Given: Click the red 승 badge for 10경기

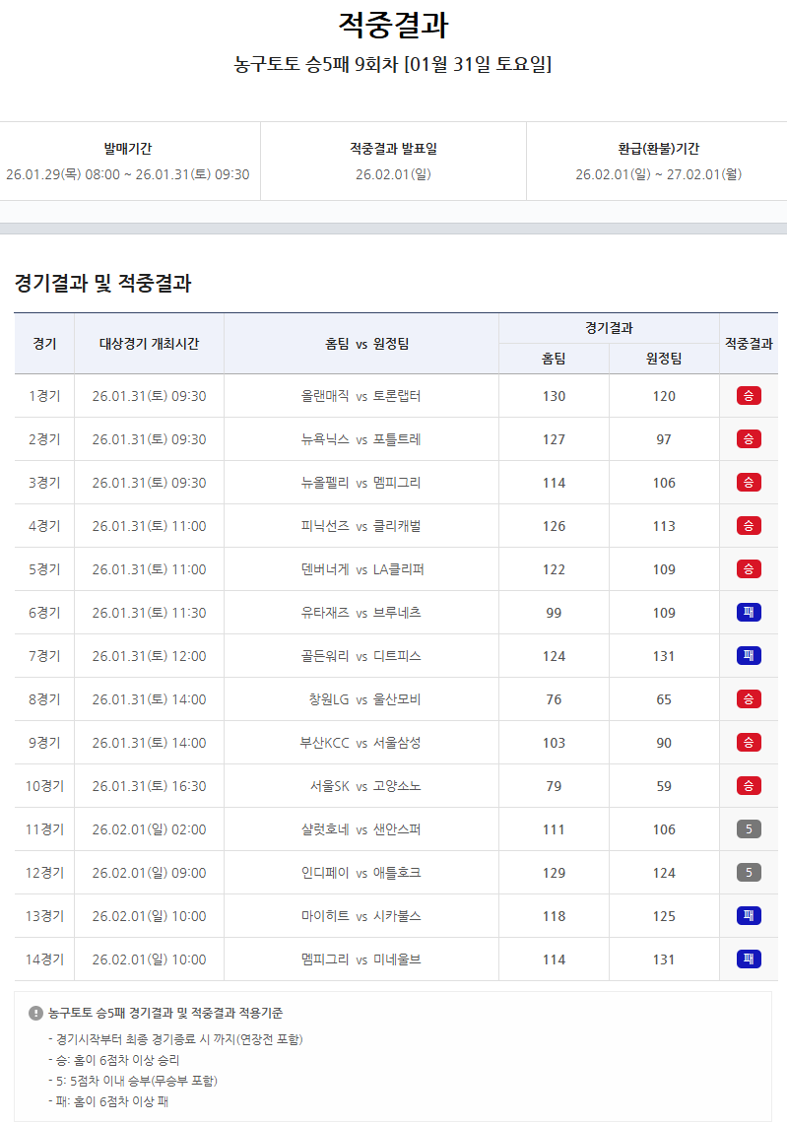Looking at the screenshot, I should click(x=749, y=786).
